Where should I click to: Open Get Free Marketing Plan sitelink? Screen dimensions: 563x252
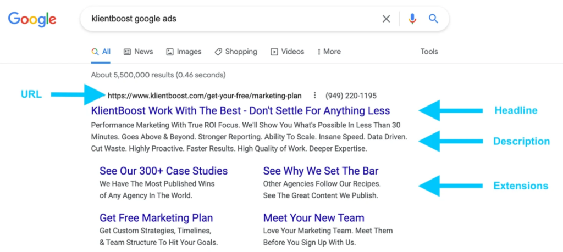156,217
